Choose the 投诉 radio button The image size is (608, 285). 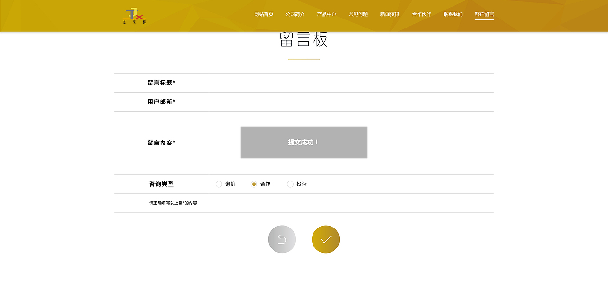[x=290, y=184]
